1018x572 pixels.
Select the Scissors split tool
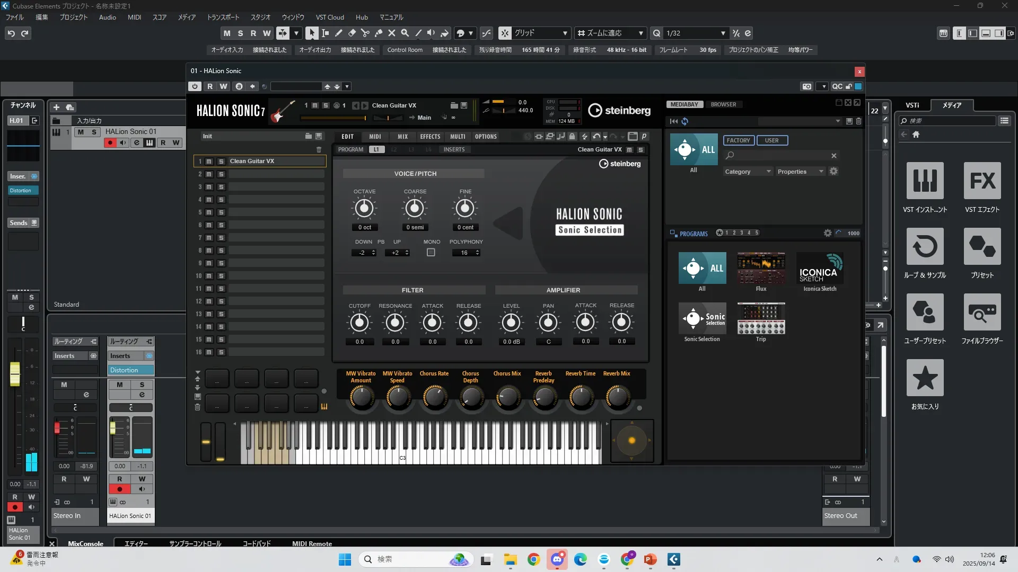(365, 33)
